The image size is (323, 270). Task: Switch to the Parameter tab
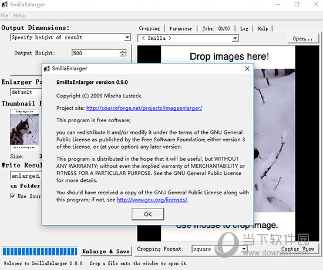click(x=181, y=29)
